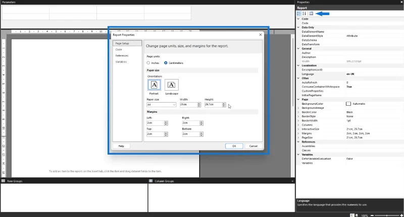The width and height of the screenshot is (404, 217).
Task: Click the Left margin field
Action: 156,123
